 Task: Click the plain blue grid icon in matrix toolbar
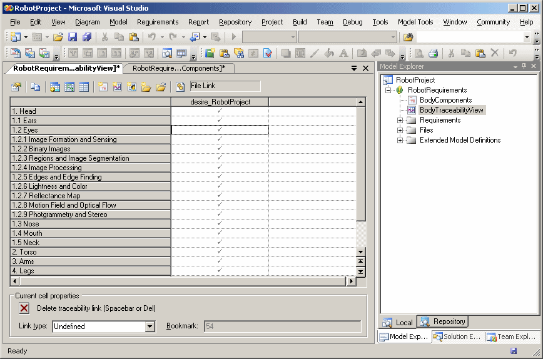coord(83,86)
